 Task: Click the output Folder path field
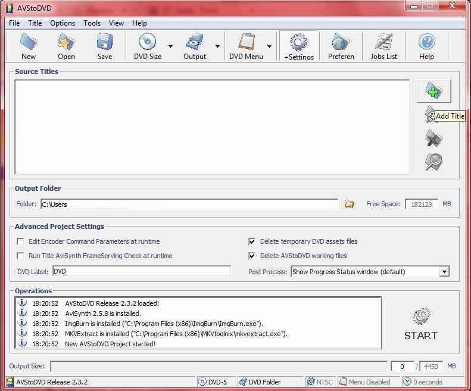click(x=189, y=204)
